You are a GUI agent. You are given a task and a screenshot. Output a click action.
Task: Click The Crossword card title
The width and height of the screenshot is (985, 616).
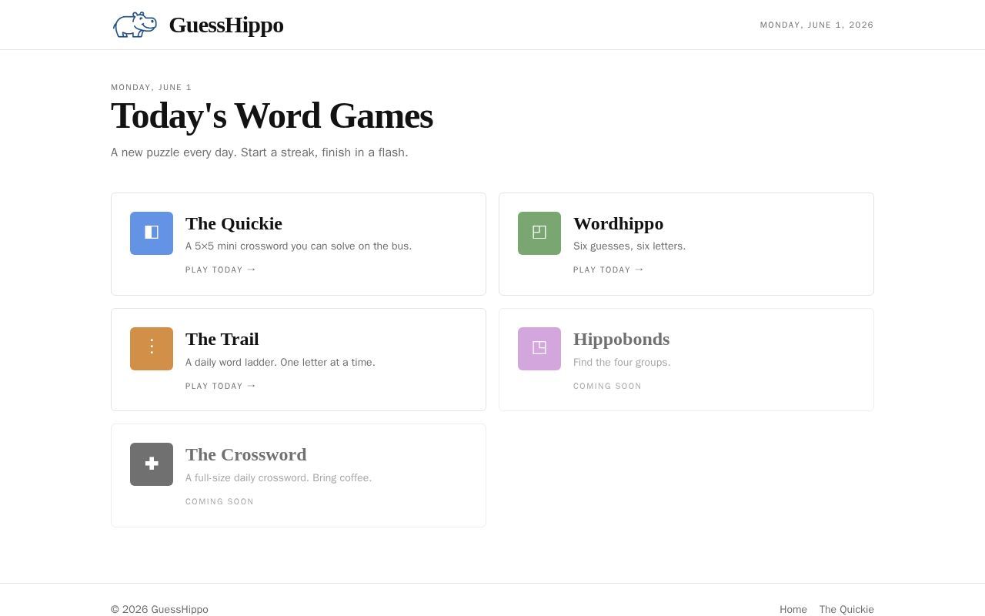click(x=245, y=454)
